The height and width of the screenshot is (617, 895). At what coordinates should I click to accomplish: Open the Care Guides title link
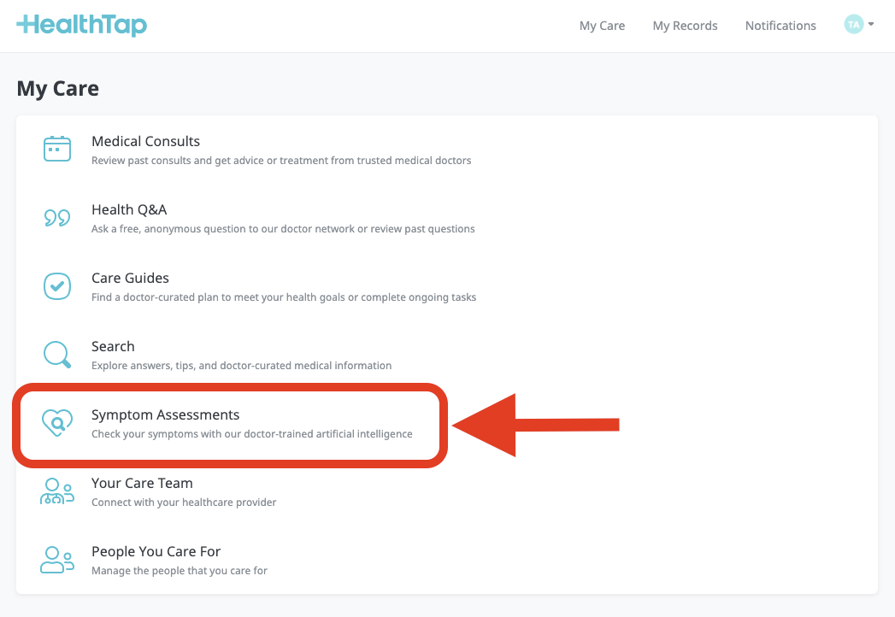[130, 278]
